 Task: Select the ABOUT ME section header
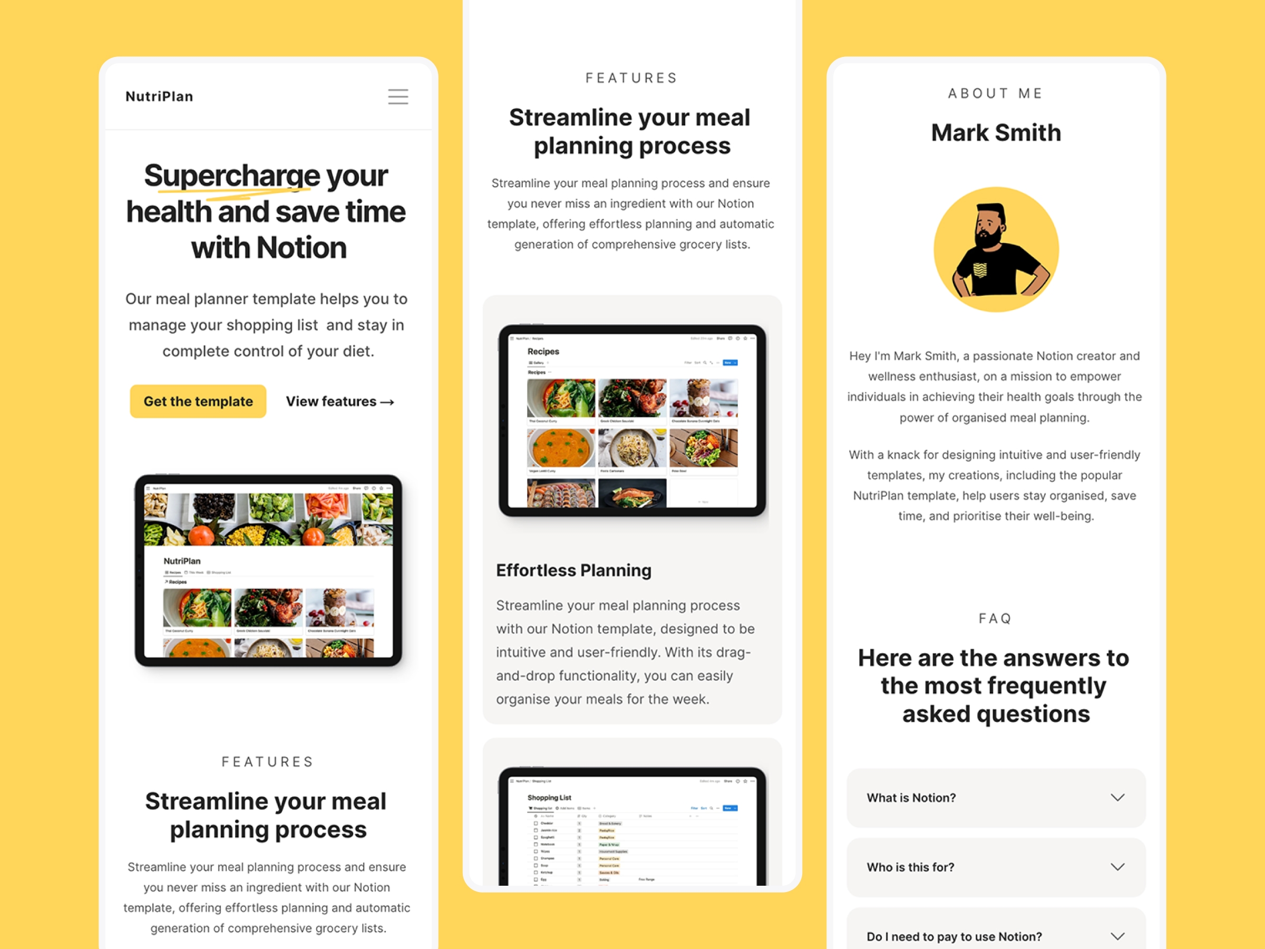click(995, 93)
